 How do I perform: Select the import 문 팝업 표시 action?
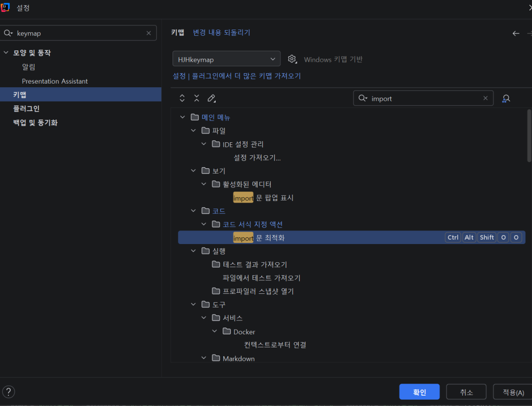point(263,198)
